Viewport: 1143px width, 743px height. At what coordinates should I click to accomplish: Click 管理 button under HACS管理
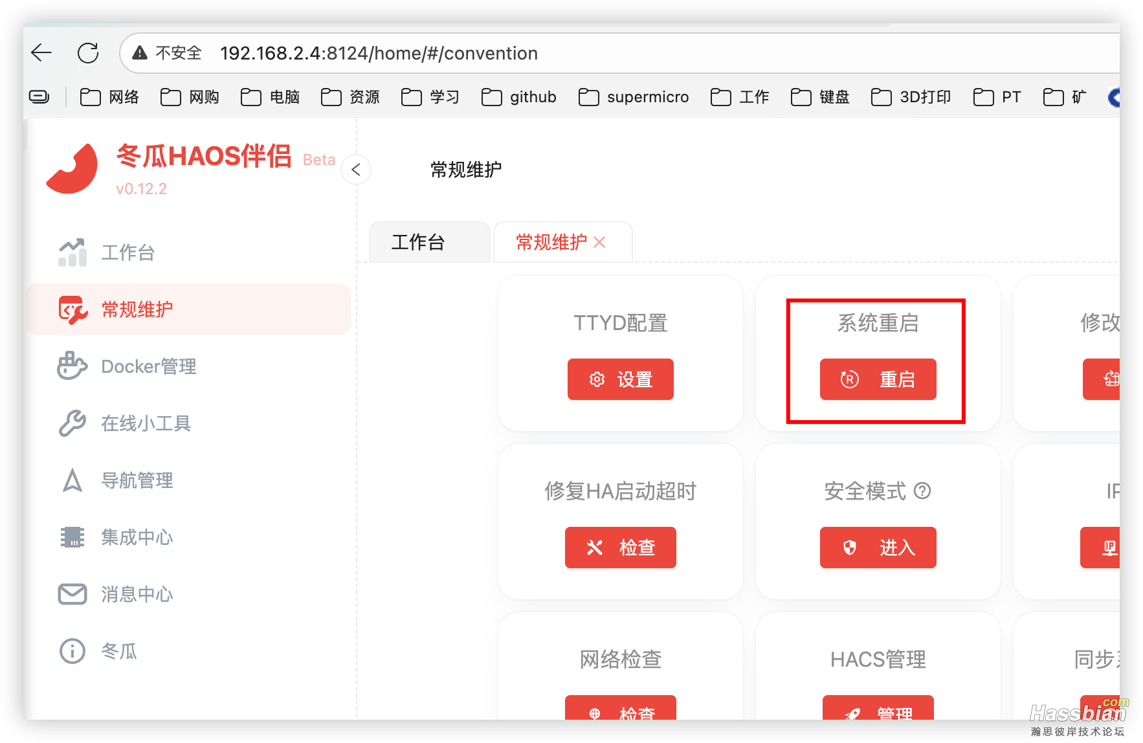[878, 707]
